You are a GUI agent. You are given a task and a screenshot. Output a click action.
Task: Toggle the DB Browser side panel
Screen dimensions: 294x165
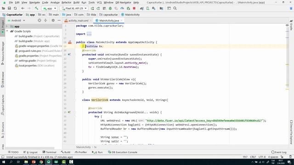[3, 79]
